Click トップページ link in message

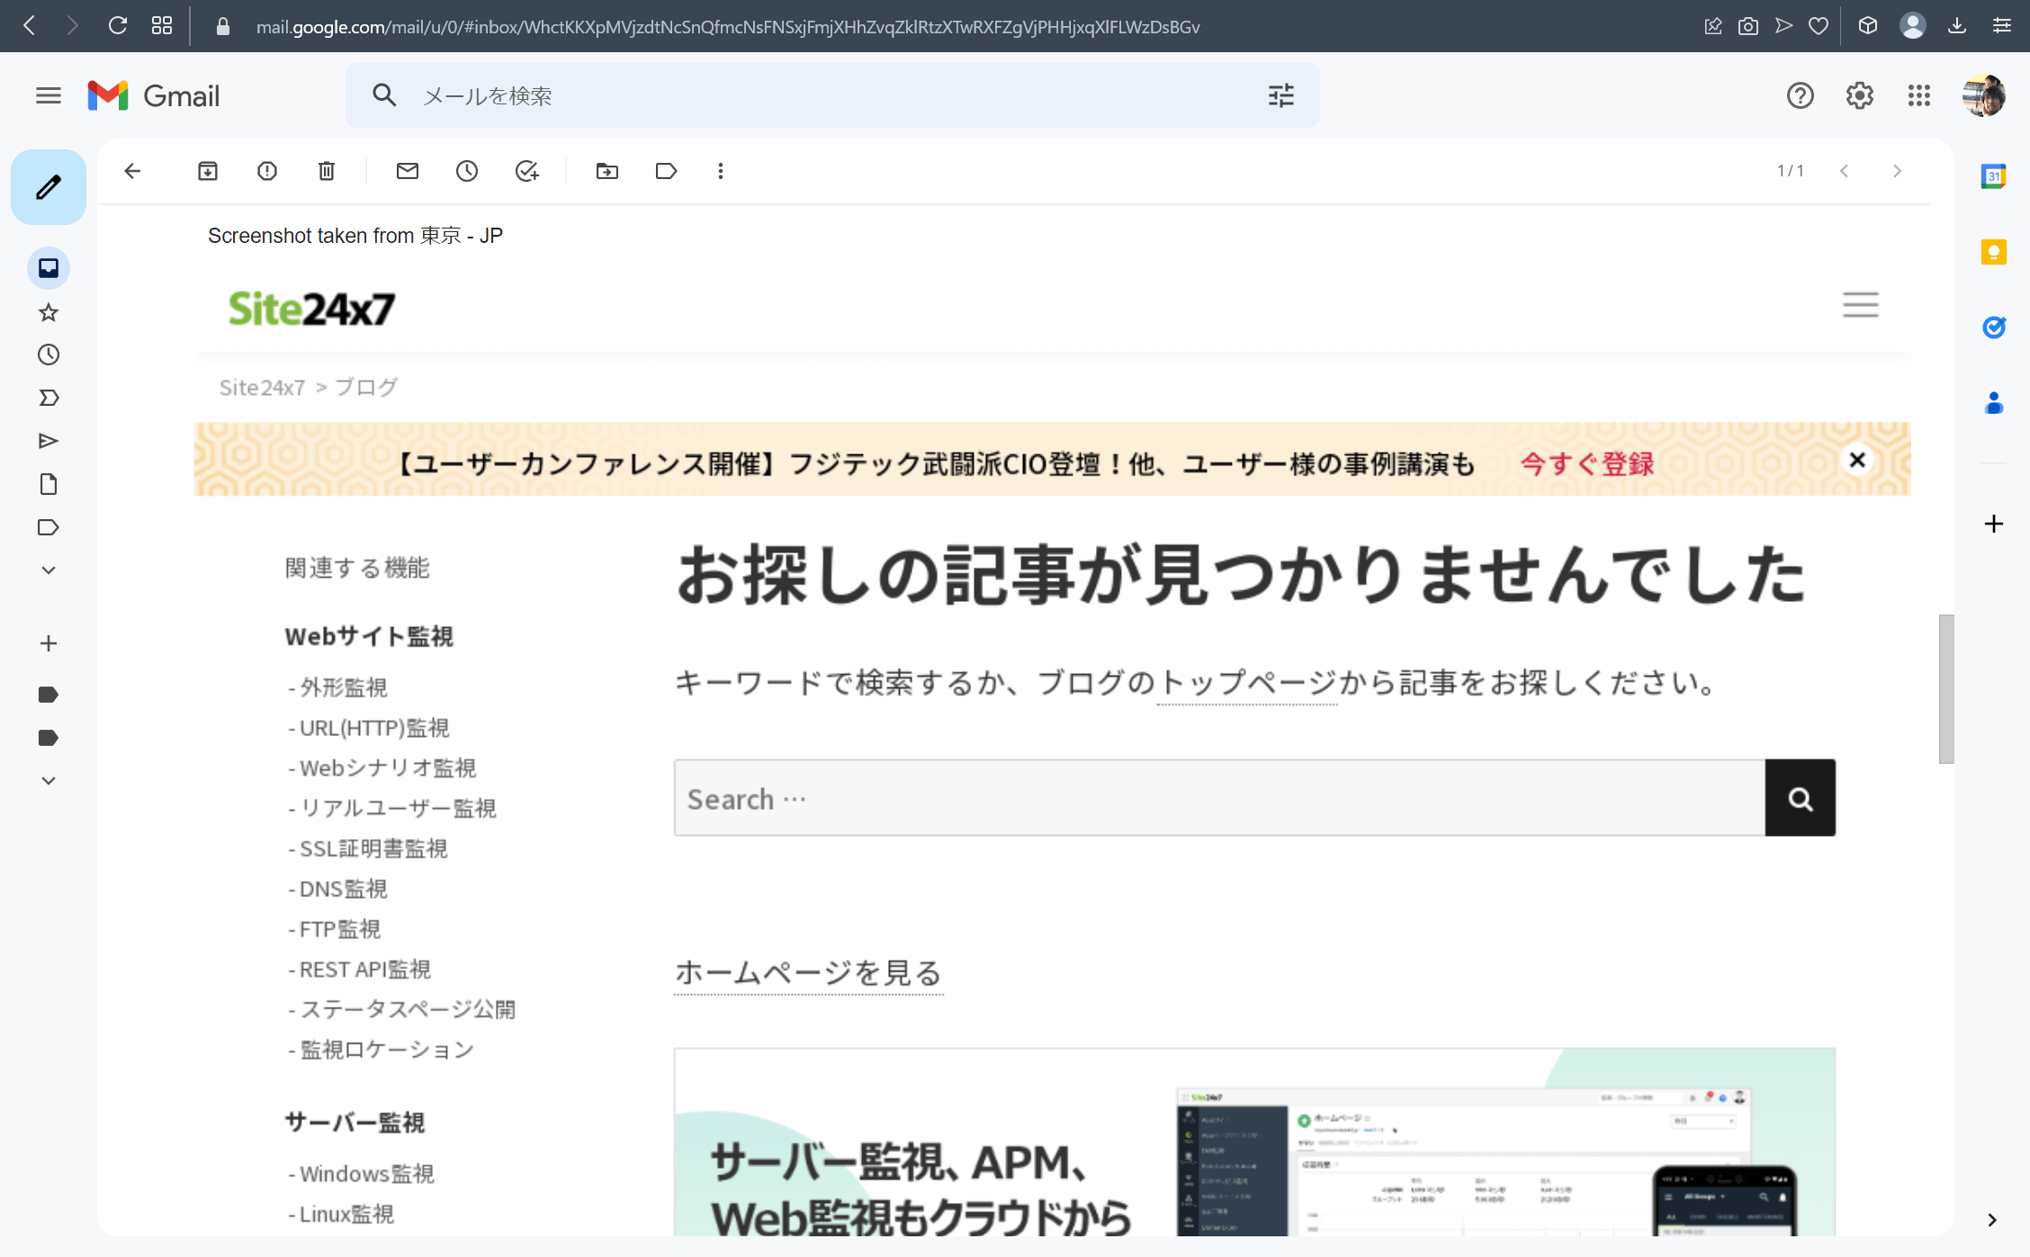(x=1247, y=683)
